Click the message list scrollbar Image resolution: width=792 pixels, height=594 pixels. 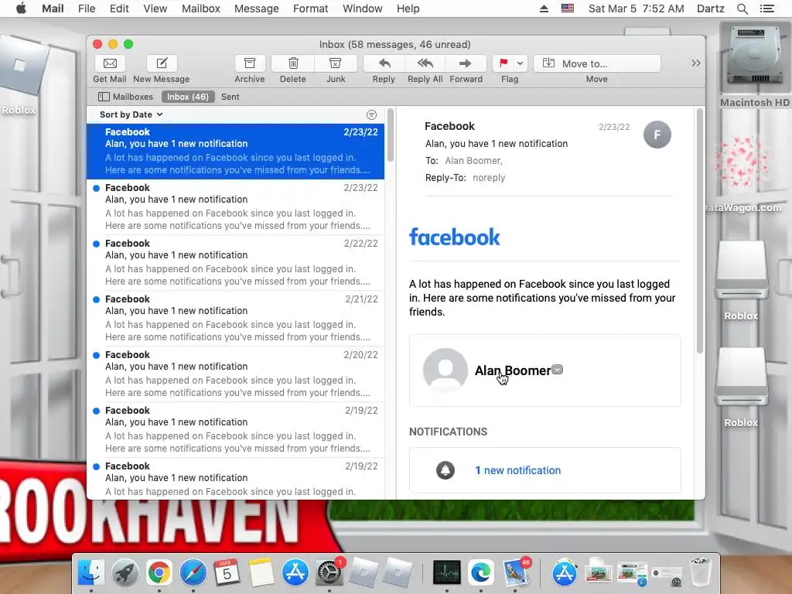(x=391, y=135)
